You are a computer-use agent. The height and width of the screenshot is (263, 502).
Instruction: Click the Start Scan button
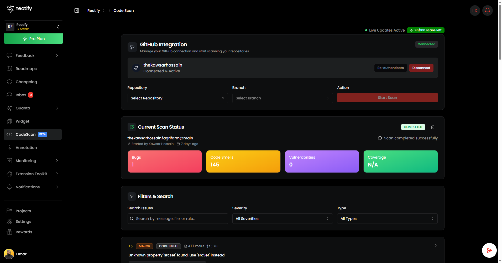tap(387, 98)
